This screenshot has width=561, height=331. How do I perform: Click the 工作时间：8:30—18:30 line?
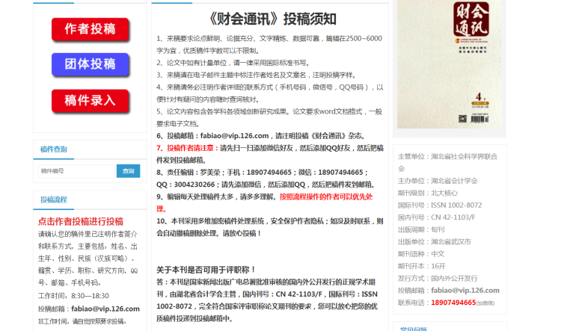(74, 296)
